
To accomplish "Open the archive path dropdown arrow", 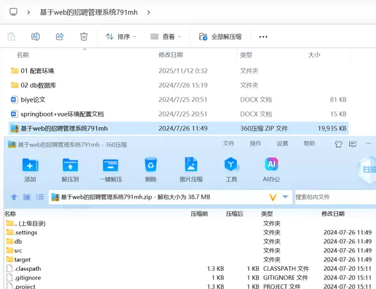I will tap(286, 197).
